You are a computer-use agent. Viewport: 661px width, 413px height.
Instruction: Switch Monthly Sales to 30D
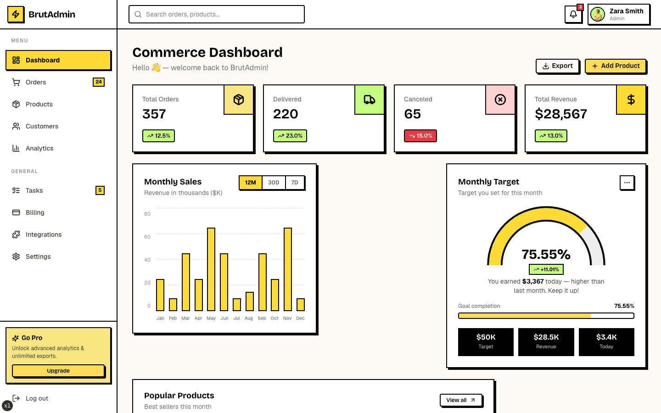pyautogui.click(x=274, y=183)
